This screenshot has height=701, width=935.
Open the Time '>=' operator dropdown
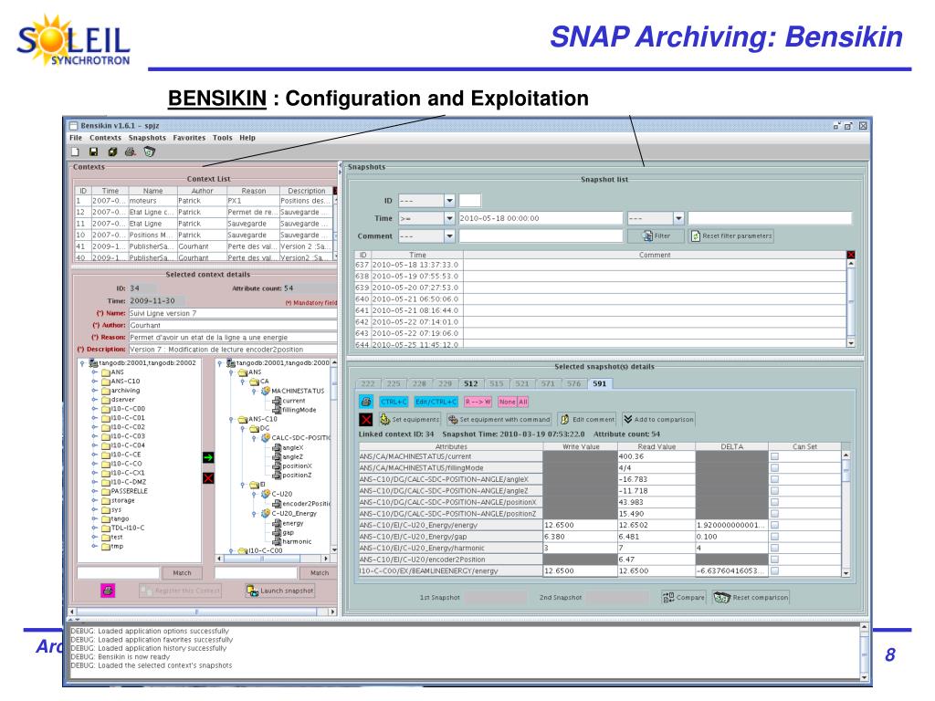point(449,219)
